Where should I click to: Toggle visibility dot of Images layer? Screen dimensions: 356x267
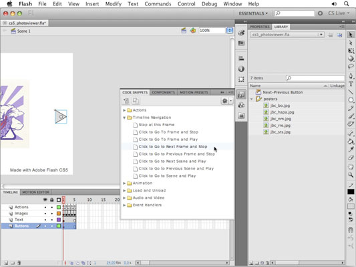point(45,214)
